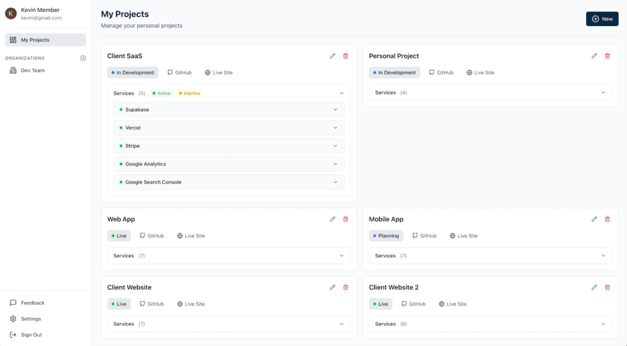The width and height of the screenshot is (627, 346).
Task: Click the add organization plus icon
Action: pyautogui.click(x=83, y=58)
